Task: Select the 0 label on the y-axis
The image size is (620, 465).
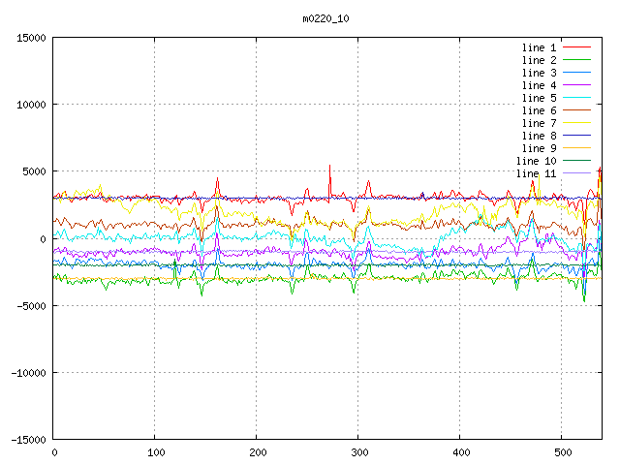Action: (x=43, y=239)
